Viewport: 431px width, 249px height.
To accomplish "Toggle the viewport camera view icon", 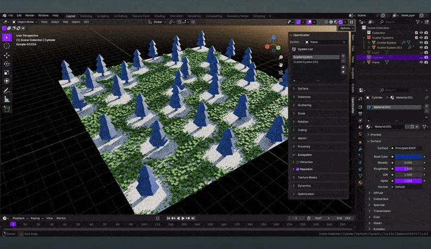I will (x=280, y=73).
